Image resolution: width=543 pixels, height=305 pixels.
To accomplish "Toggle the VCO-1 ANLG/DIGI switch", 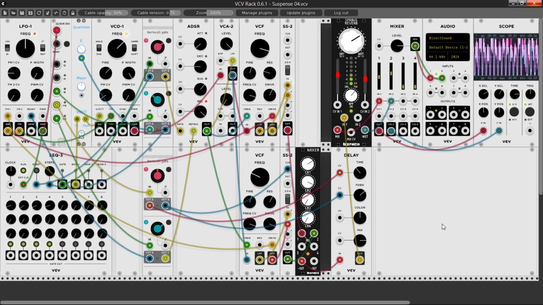I will pyautogui.click(x=99, y=48).
